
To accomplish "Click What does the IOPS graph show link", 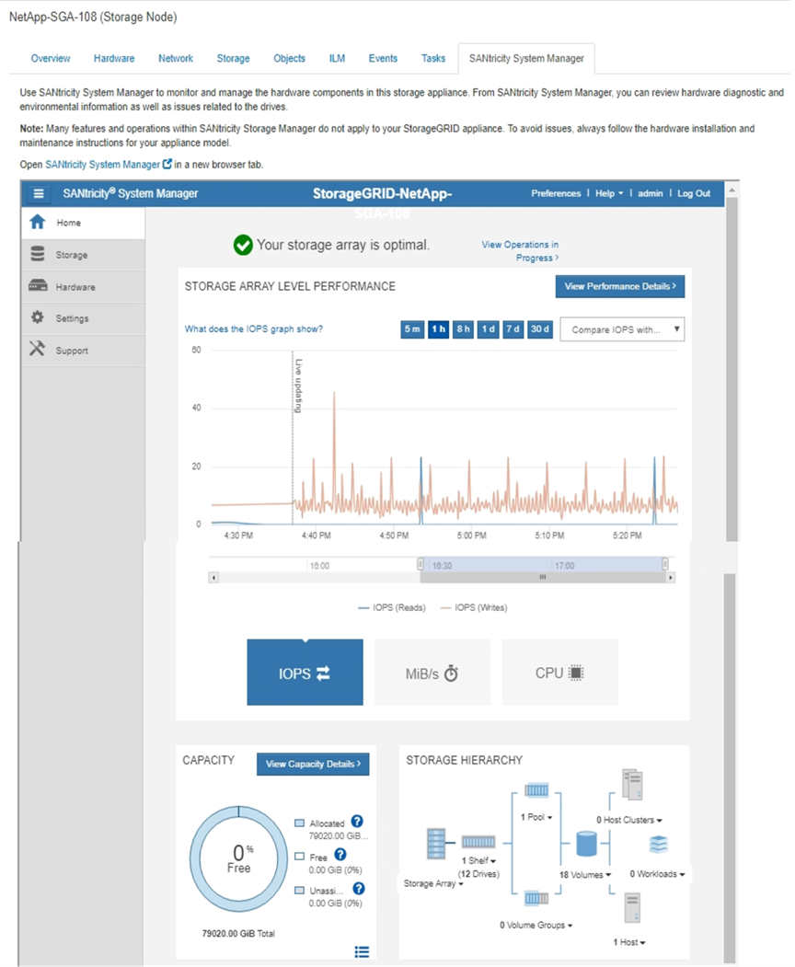I will (253, 328).
